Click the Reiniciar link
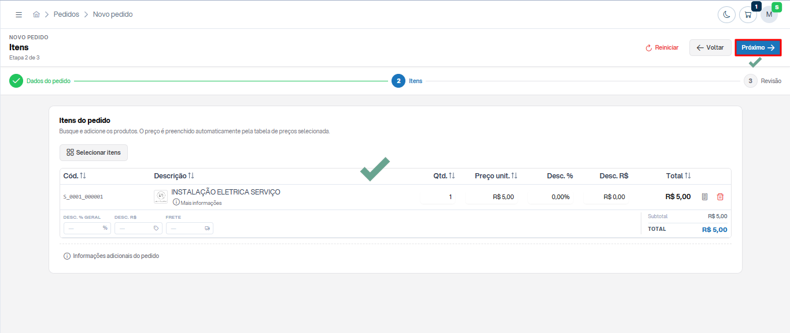This screenshot has width=790, height=333. click(662, 48)
